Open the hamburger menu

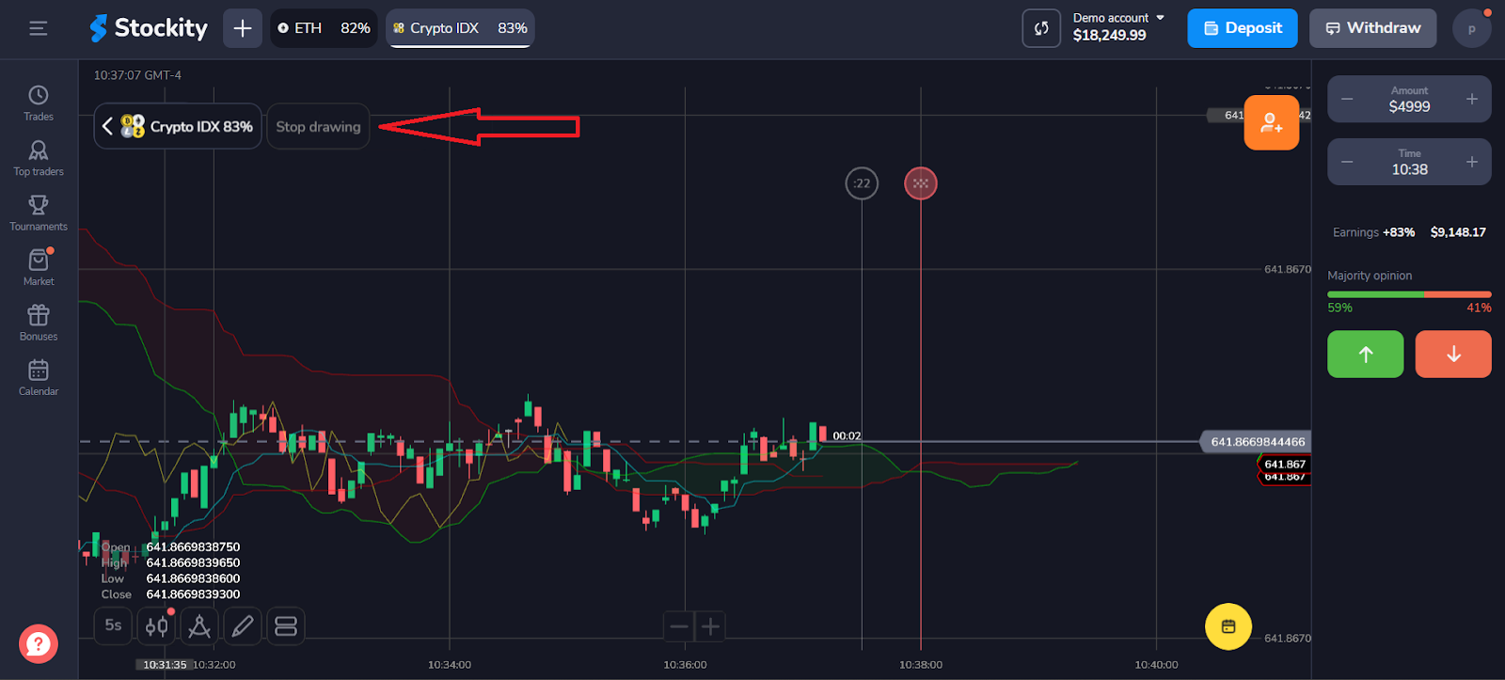pos(39,28)
